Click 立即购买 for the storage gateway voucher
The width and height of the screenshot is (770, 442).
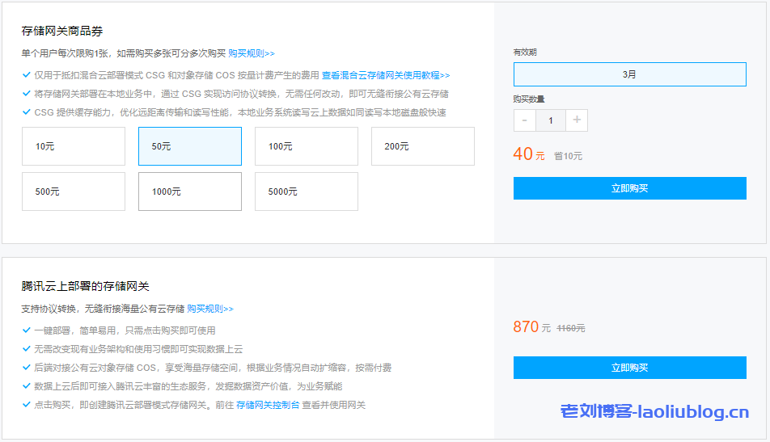click(x=629, y=188)
